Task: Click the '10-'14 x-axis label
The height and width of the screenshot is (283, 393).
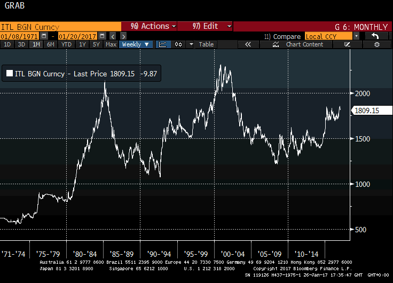Action: click(x=306, y=254)
